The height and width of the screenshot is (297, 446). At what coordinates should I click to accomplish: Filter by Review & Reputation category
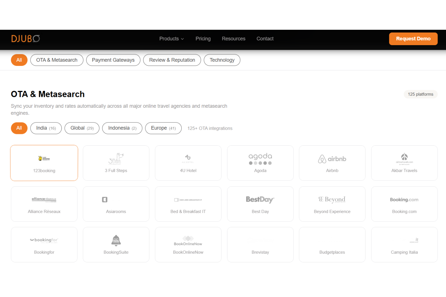[x=172, y=60]
